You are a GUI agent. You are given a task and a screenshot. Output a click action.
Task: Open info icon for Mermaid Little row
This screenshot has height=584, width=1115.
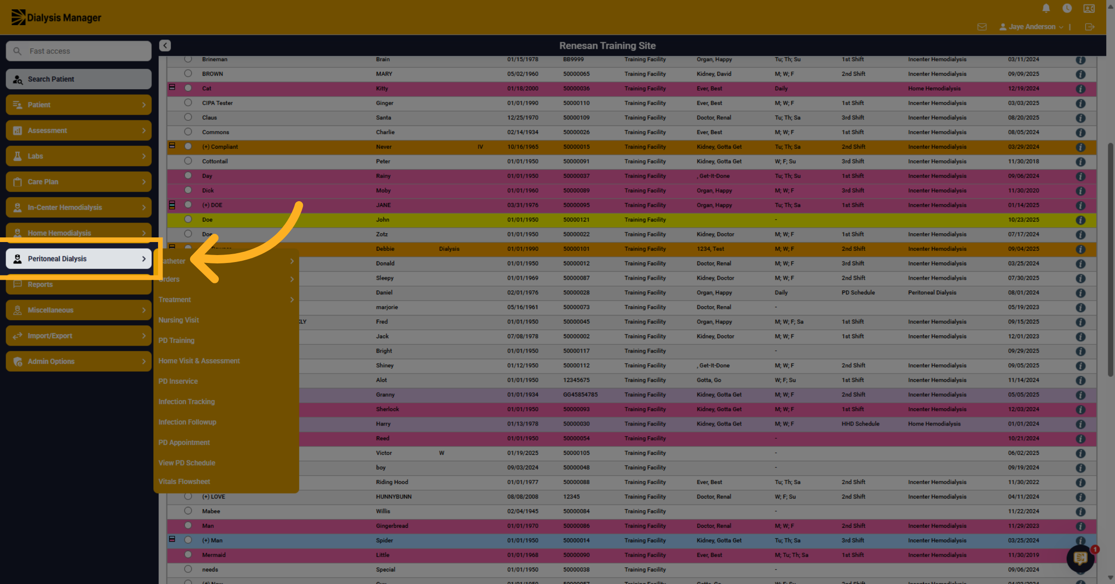pos(1081,555)
